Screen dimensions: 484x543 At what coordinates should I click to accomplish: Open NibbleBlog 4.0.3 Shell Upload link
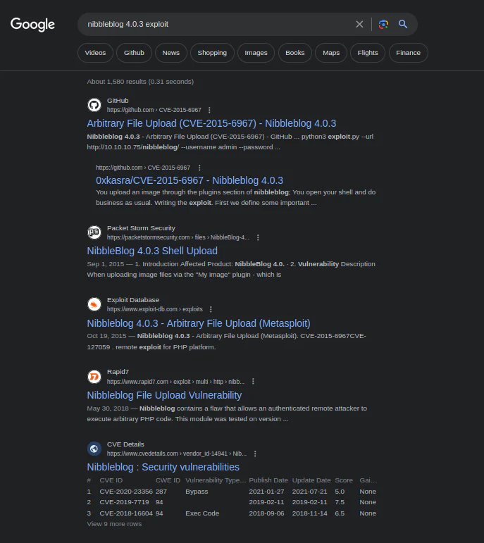click(x=152, y=251)
